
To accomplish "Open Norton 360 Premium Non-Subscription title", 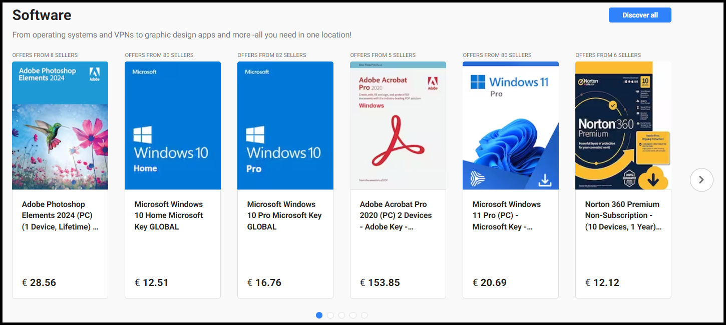I will click(x=623, y=215).
